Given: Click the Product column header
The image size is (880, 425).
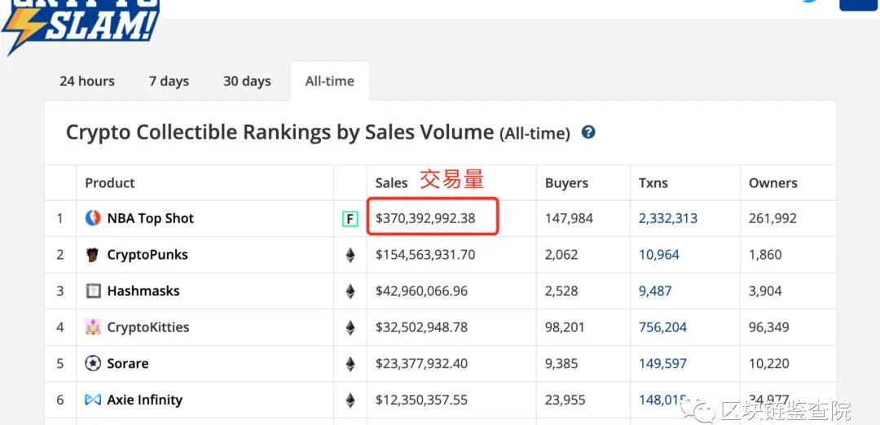Looking at the screenshot, I should tap(110, 183).
